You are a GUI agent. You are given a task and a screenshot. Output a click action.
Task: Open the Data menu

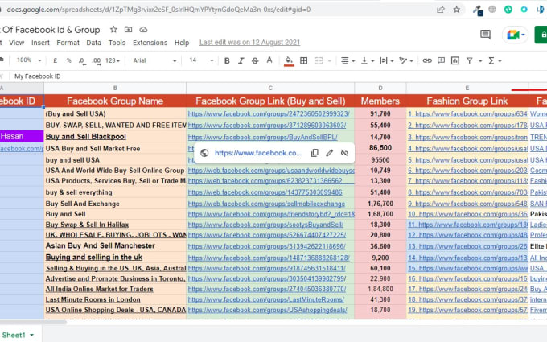tap(94, 43)
